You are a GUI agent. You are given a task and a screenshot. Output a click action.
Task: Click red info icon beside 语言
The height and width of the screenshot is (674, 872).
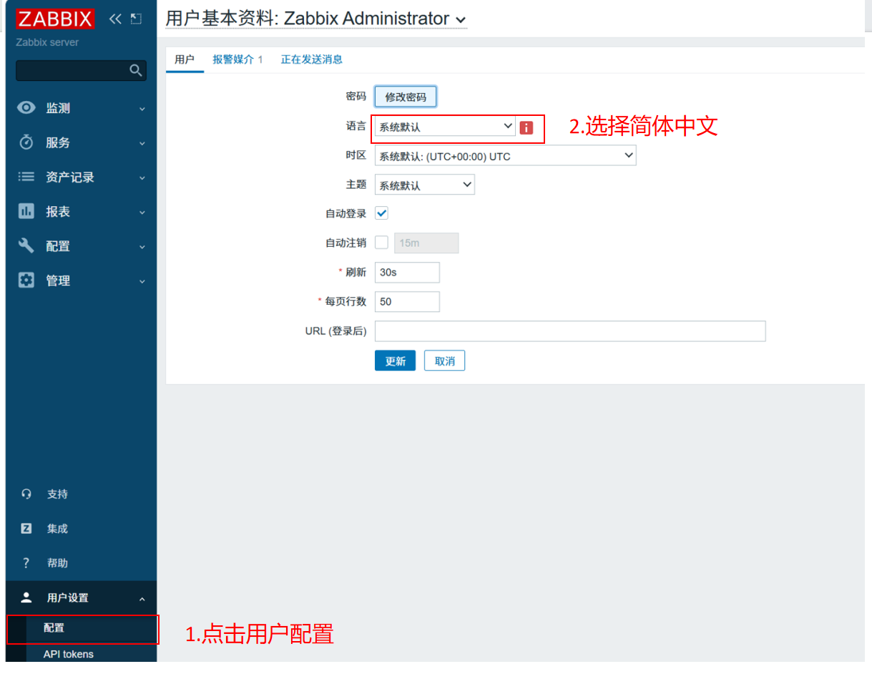click(x=526, y=127)
